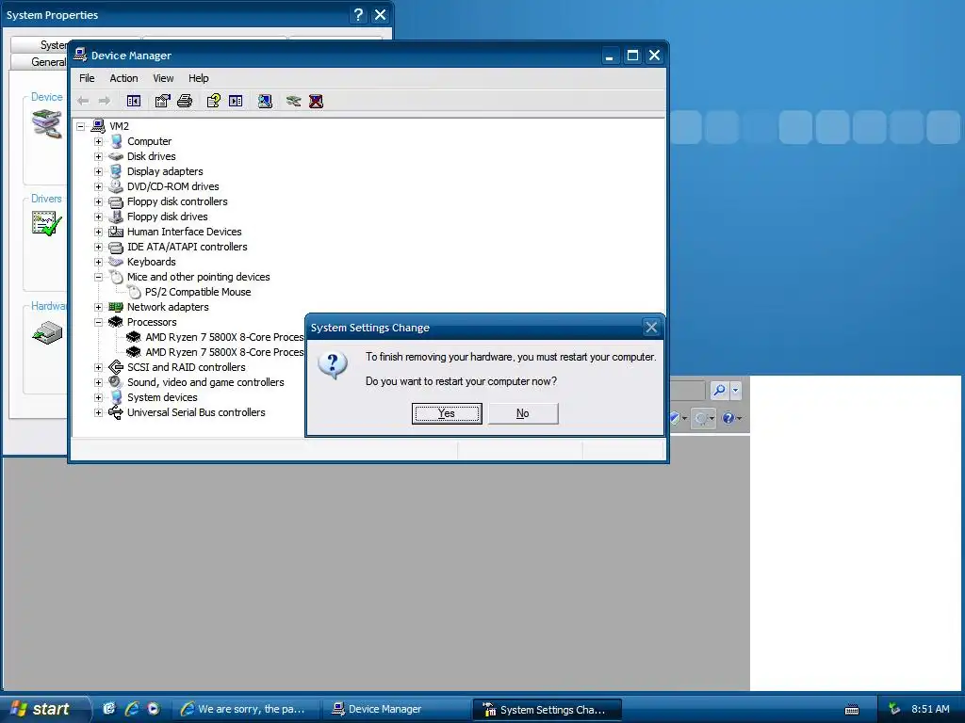This screenshot has width=965, height=723.
Task: Expand the Network adapters category
Action: (x=98, y=308)
